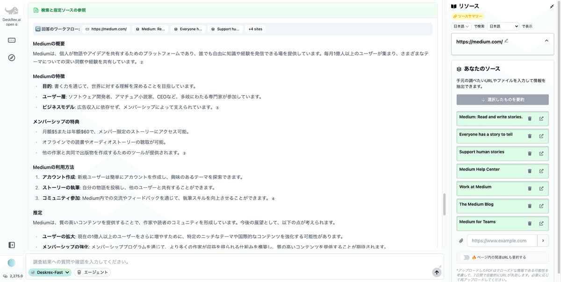Open the Deskrex-Fast model dropdown
This screenshot has height=282, width=561.
pyautogui.click(x=50, y=272)
